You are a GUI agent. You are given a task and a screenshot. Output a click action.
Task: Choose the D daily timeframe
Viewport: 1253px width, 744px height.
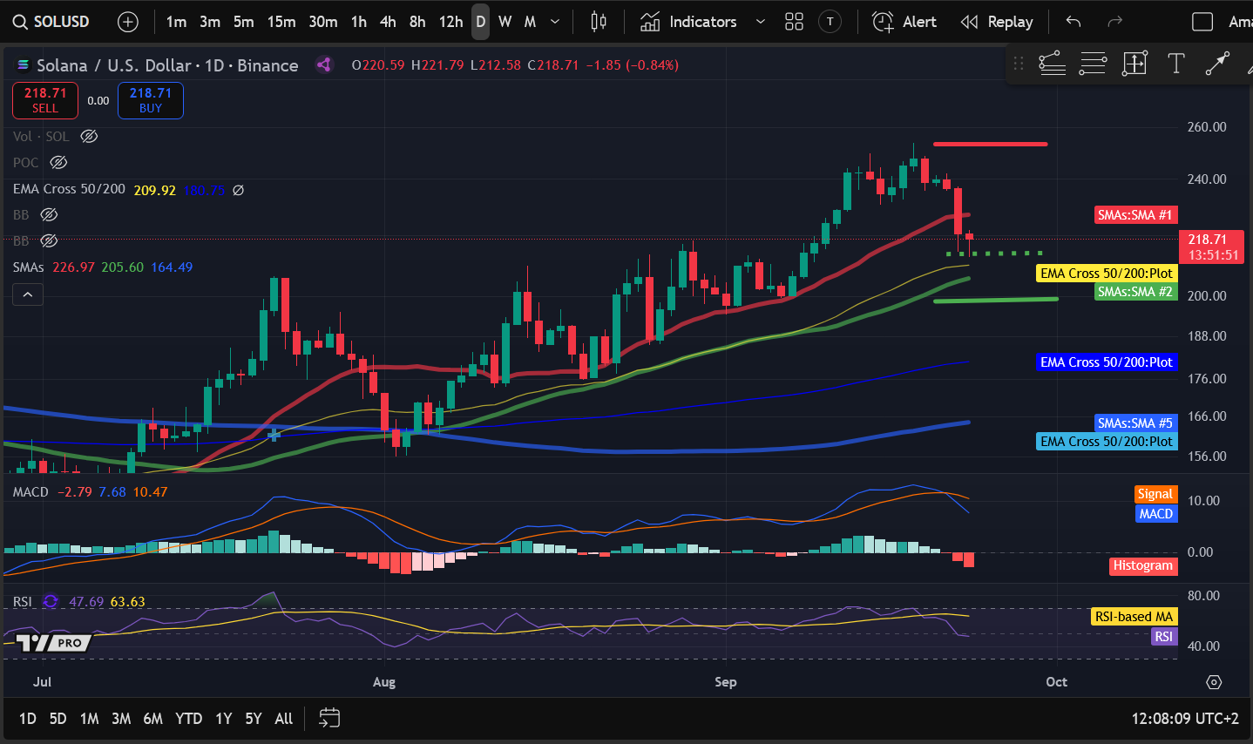coord(480,22)
